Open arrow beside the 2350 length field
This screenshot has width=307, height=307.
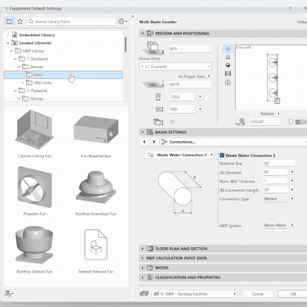[x=200, y=97]
